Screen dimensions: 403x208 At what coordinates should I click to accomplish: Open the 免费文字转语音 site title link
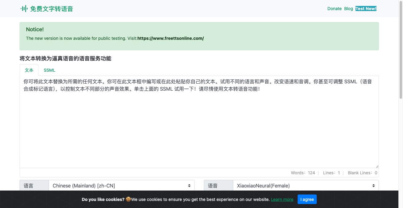(51, 9)
